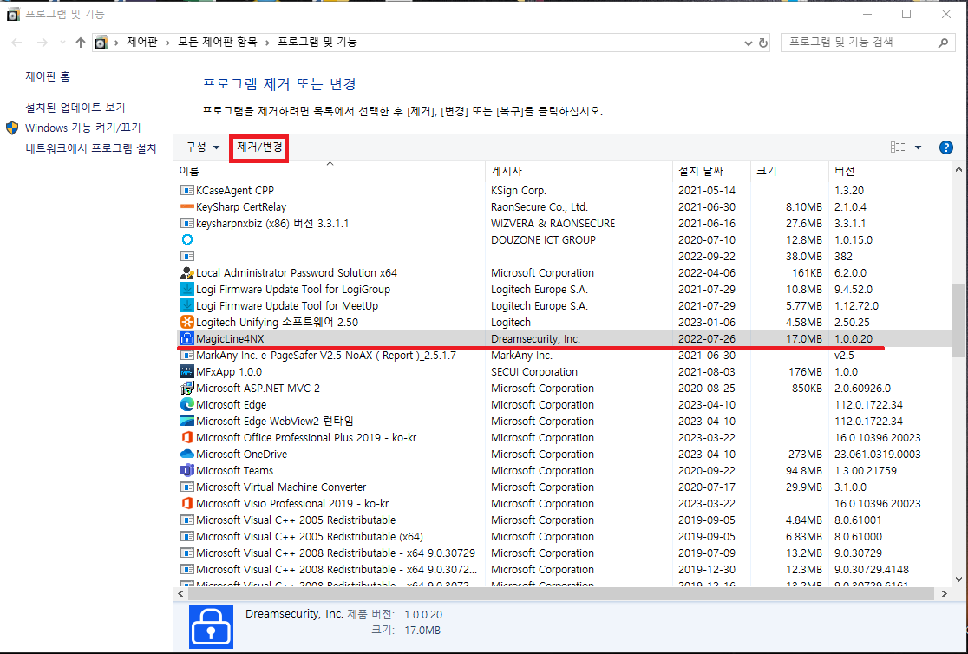Click the Microsoft Office Professional Plus 2019 icon

[x=187, y=437]
